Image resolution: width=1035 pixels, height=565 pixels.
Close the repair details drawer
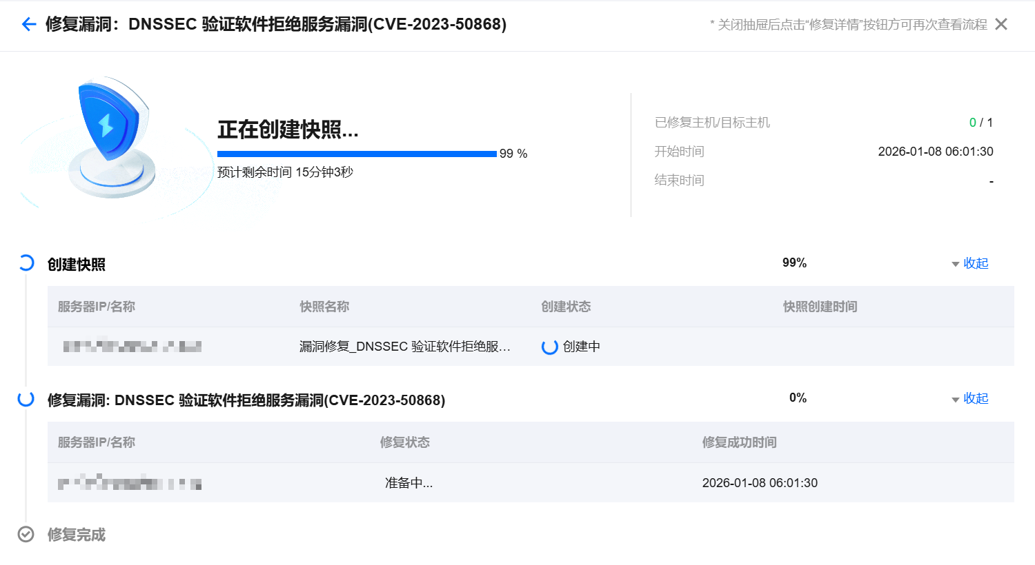tap(1001, 24)
